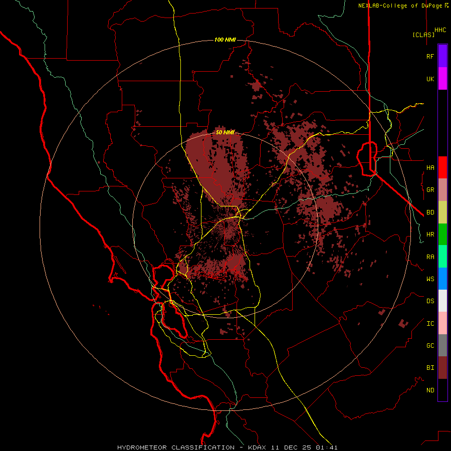Viewport: 451px width, 451px height.
Task: Click the 'GR' legend label
Action: click(430, 190)
